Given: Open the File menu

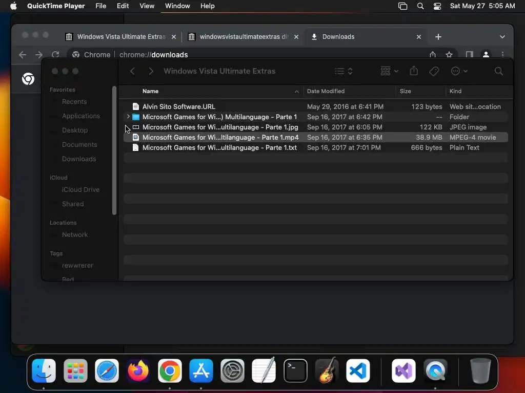Looking at the screenshot, I should tap(101, 6).
